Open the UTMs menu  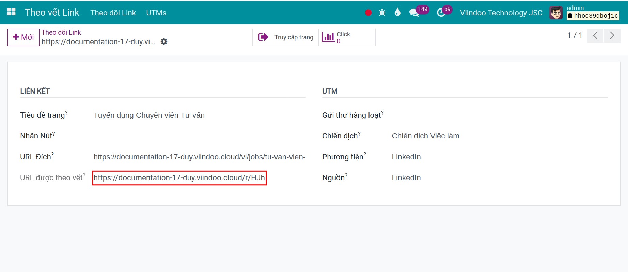[156, 13]
